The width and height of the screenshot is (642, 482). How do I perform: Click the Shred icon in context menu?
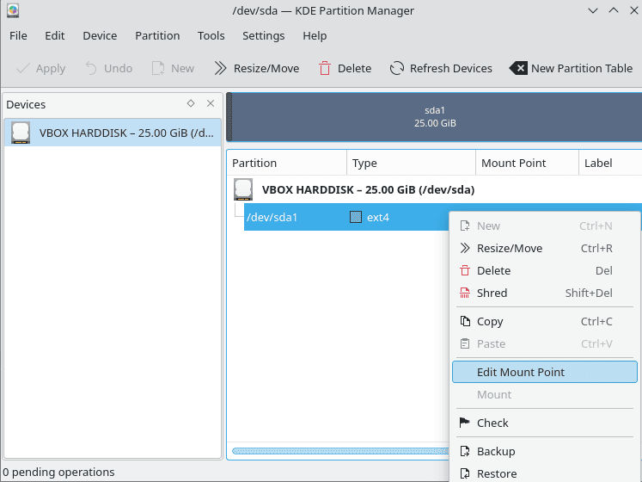pos(465,293)
